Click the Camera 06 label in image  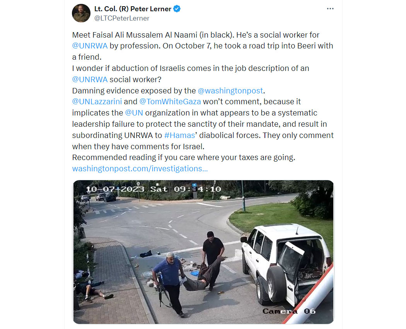pyautogui.click(x=289, y=311)
